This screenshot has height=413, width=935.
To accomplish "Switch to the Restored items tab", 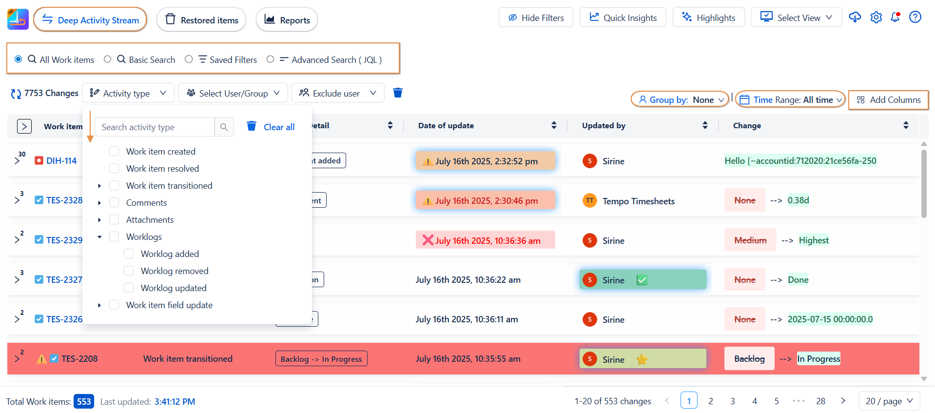I will pos(201,20).
